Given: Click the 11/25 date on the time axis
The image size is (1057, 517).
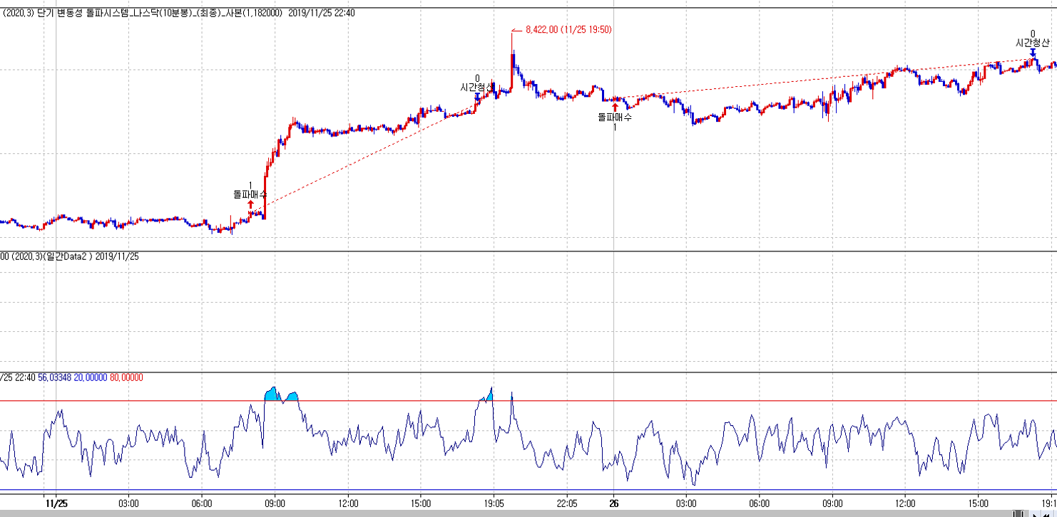Looking at the screenshot, I should [55, 501].
